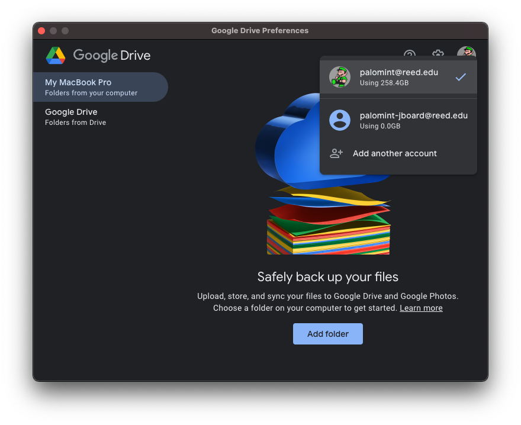Viewport: 521px width, 425px height.
Task: Click the Add folder button
Action: [x=327, y=333]
